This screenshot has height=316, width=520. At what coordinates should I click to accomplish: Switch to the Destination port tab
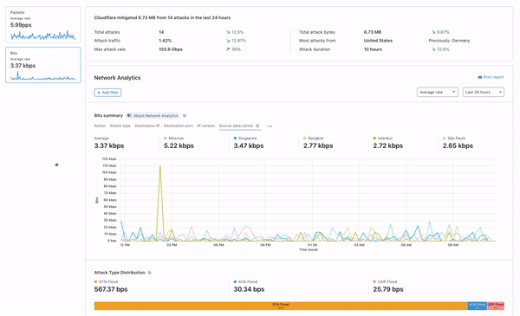178,126
